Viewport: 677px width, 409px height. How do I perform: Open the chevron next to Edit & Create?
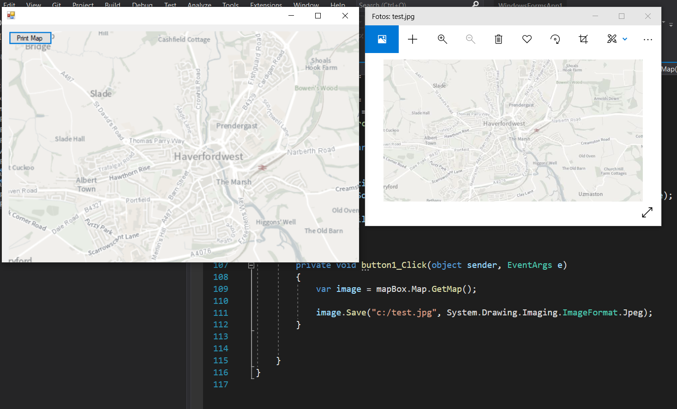626,39
